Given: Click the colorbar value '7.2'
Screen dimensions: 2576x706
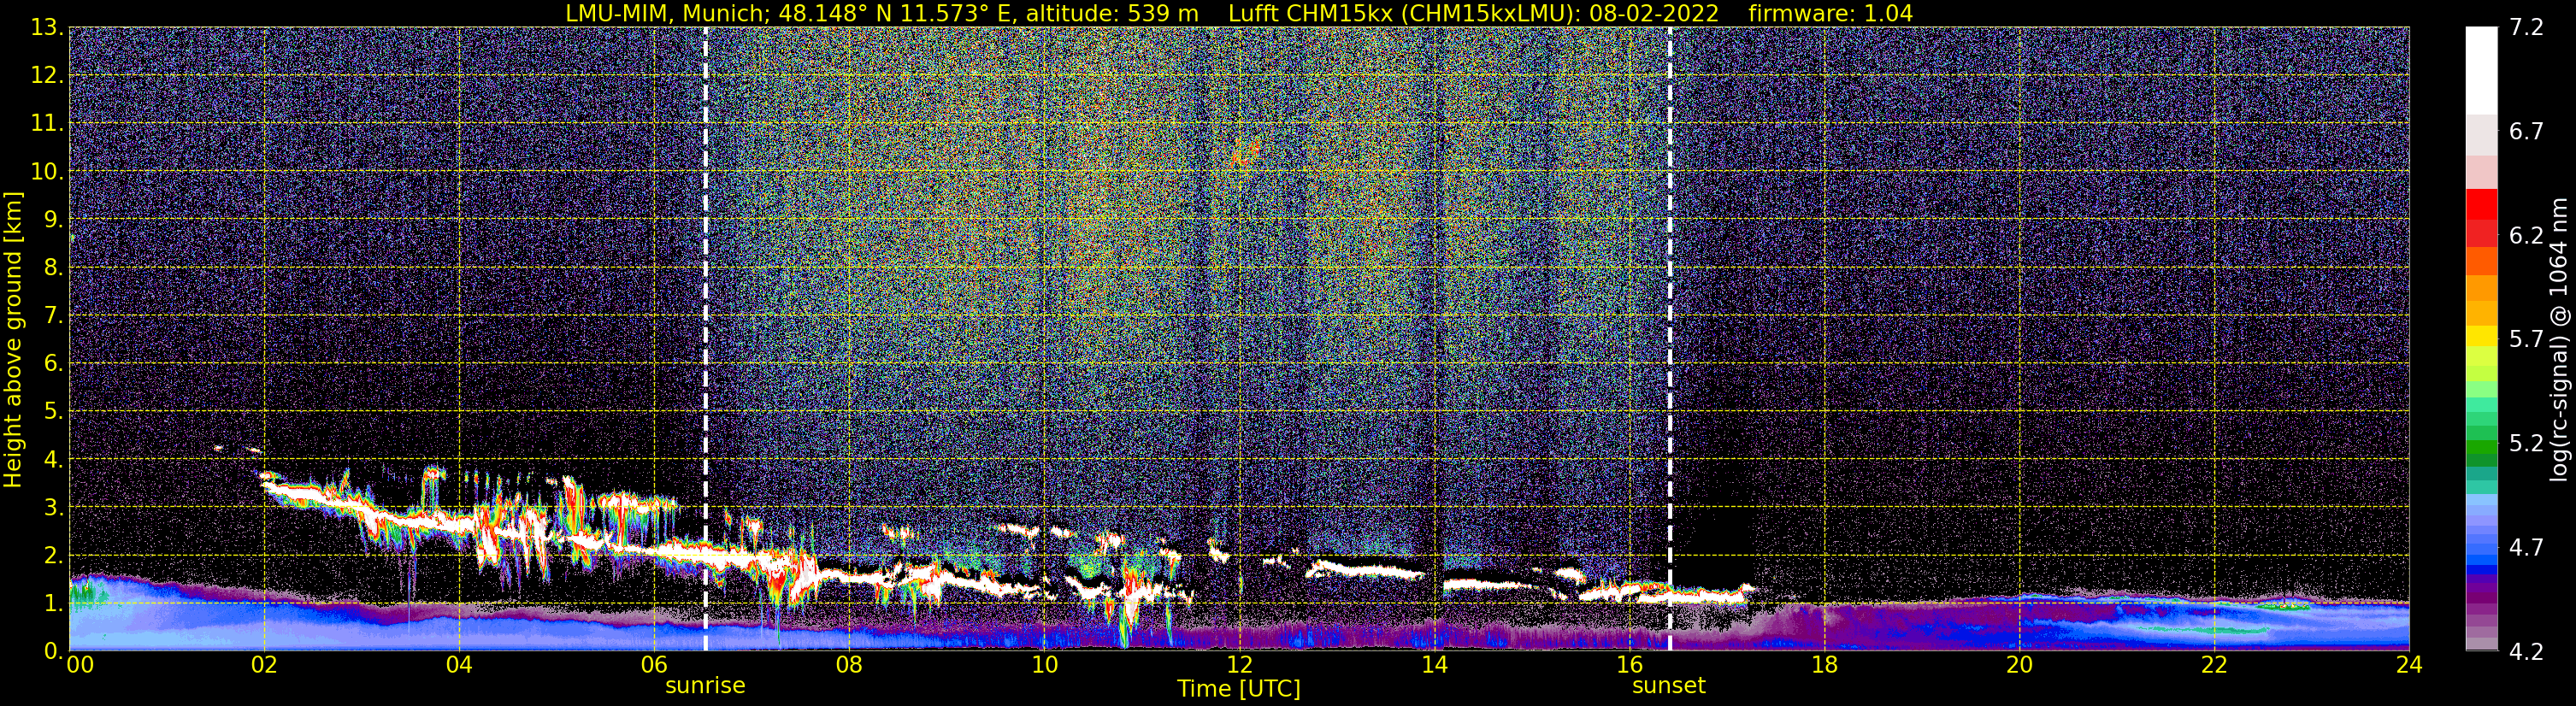Looking at the screenshot, I should tap(2526, 28).
